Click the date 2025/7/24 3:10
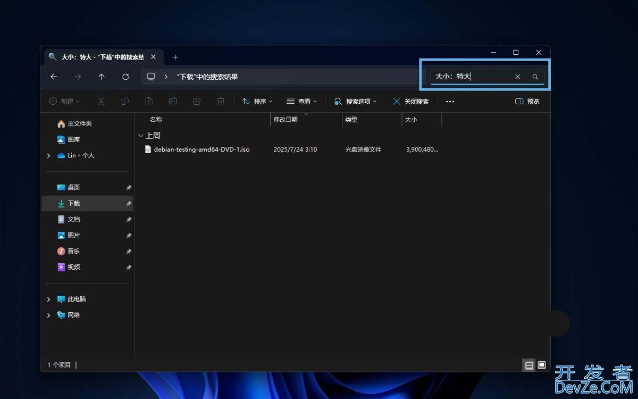 (x=295, y=149)
